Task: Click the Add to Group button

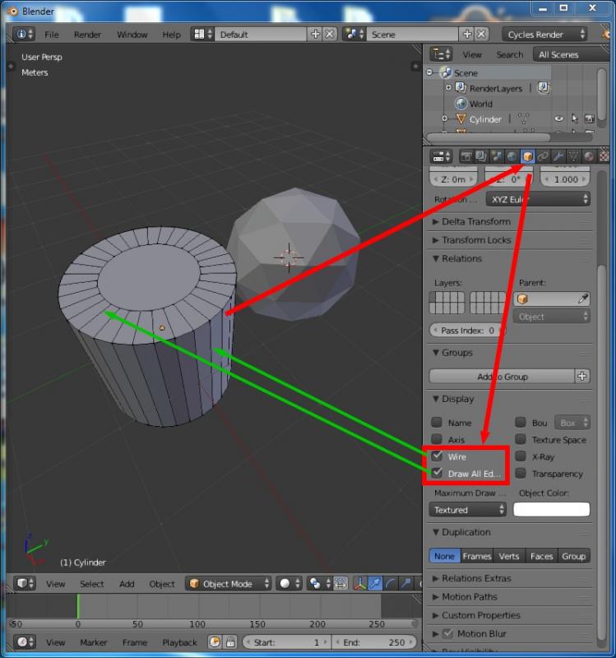Action: coord(502,377)
